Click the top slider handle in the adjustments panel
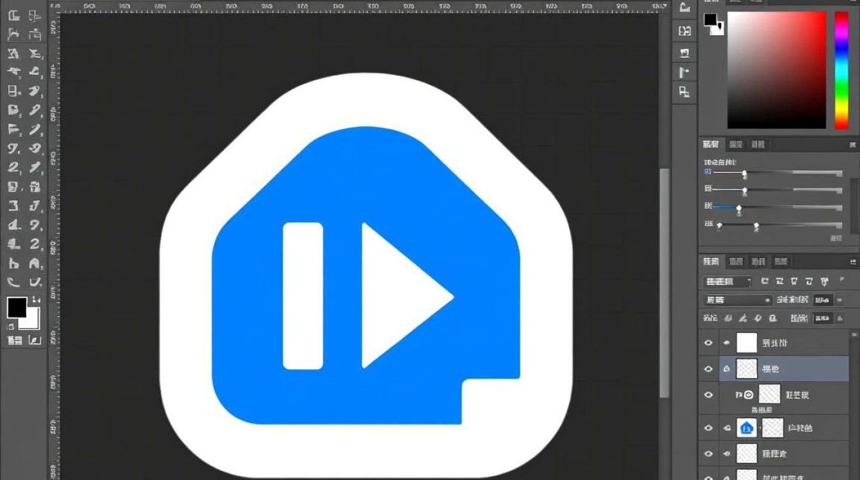Viewport: 860px width, 480px height. coord(744,173)
